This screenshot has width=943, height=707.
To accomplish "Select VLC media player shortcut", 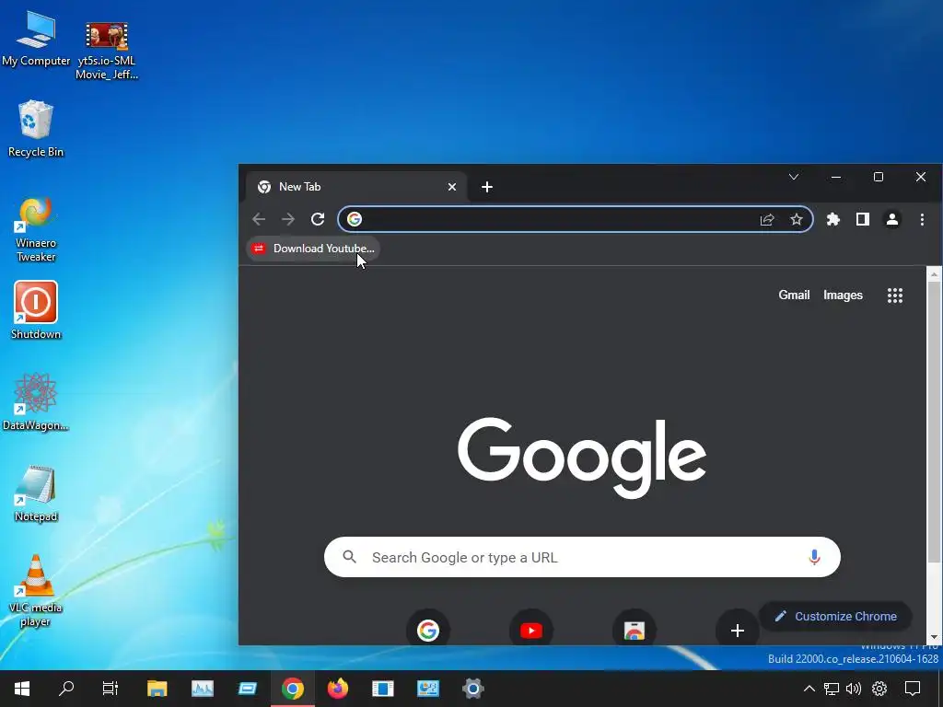I will 36,590.
